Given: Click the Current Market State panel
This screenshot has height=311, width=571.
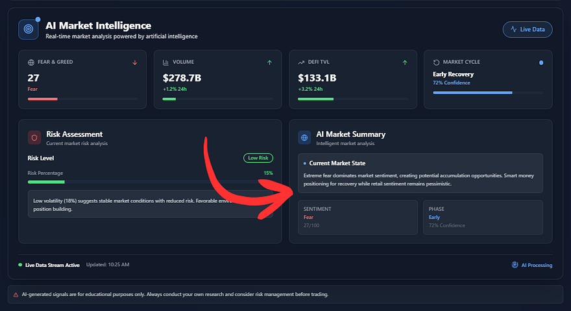Looking at the screenshot, I should pyautogui.click(x=420, y=173).
